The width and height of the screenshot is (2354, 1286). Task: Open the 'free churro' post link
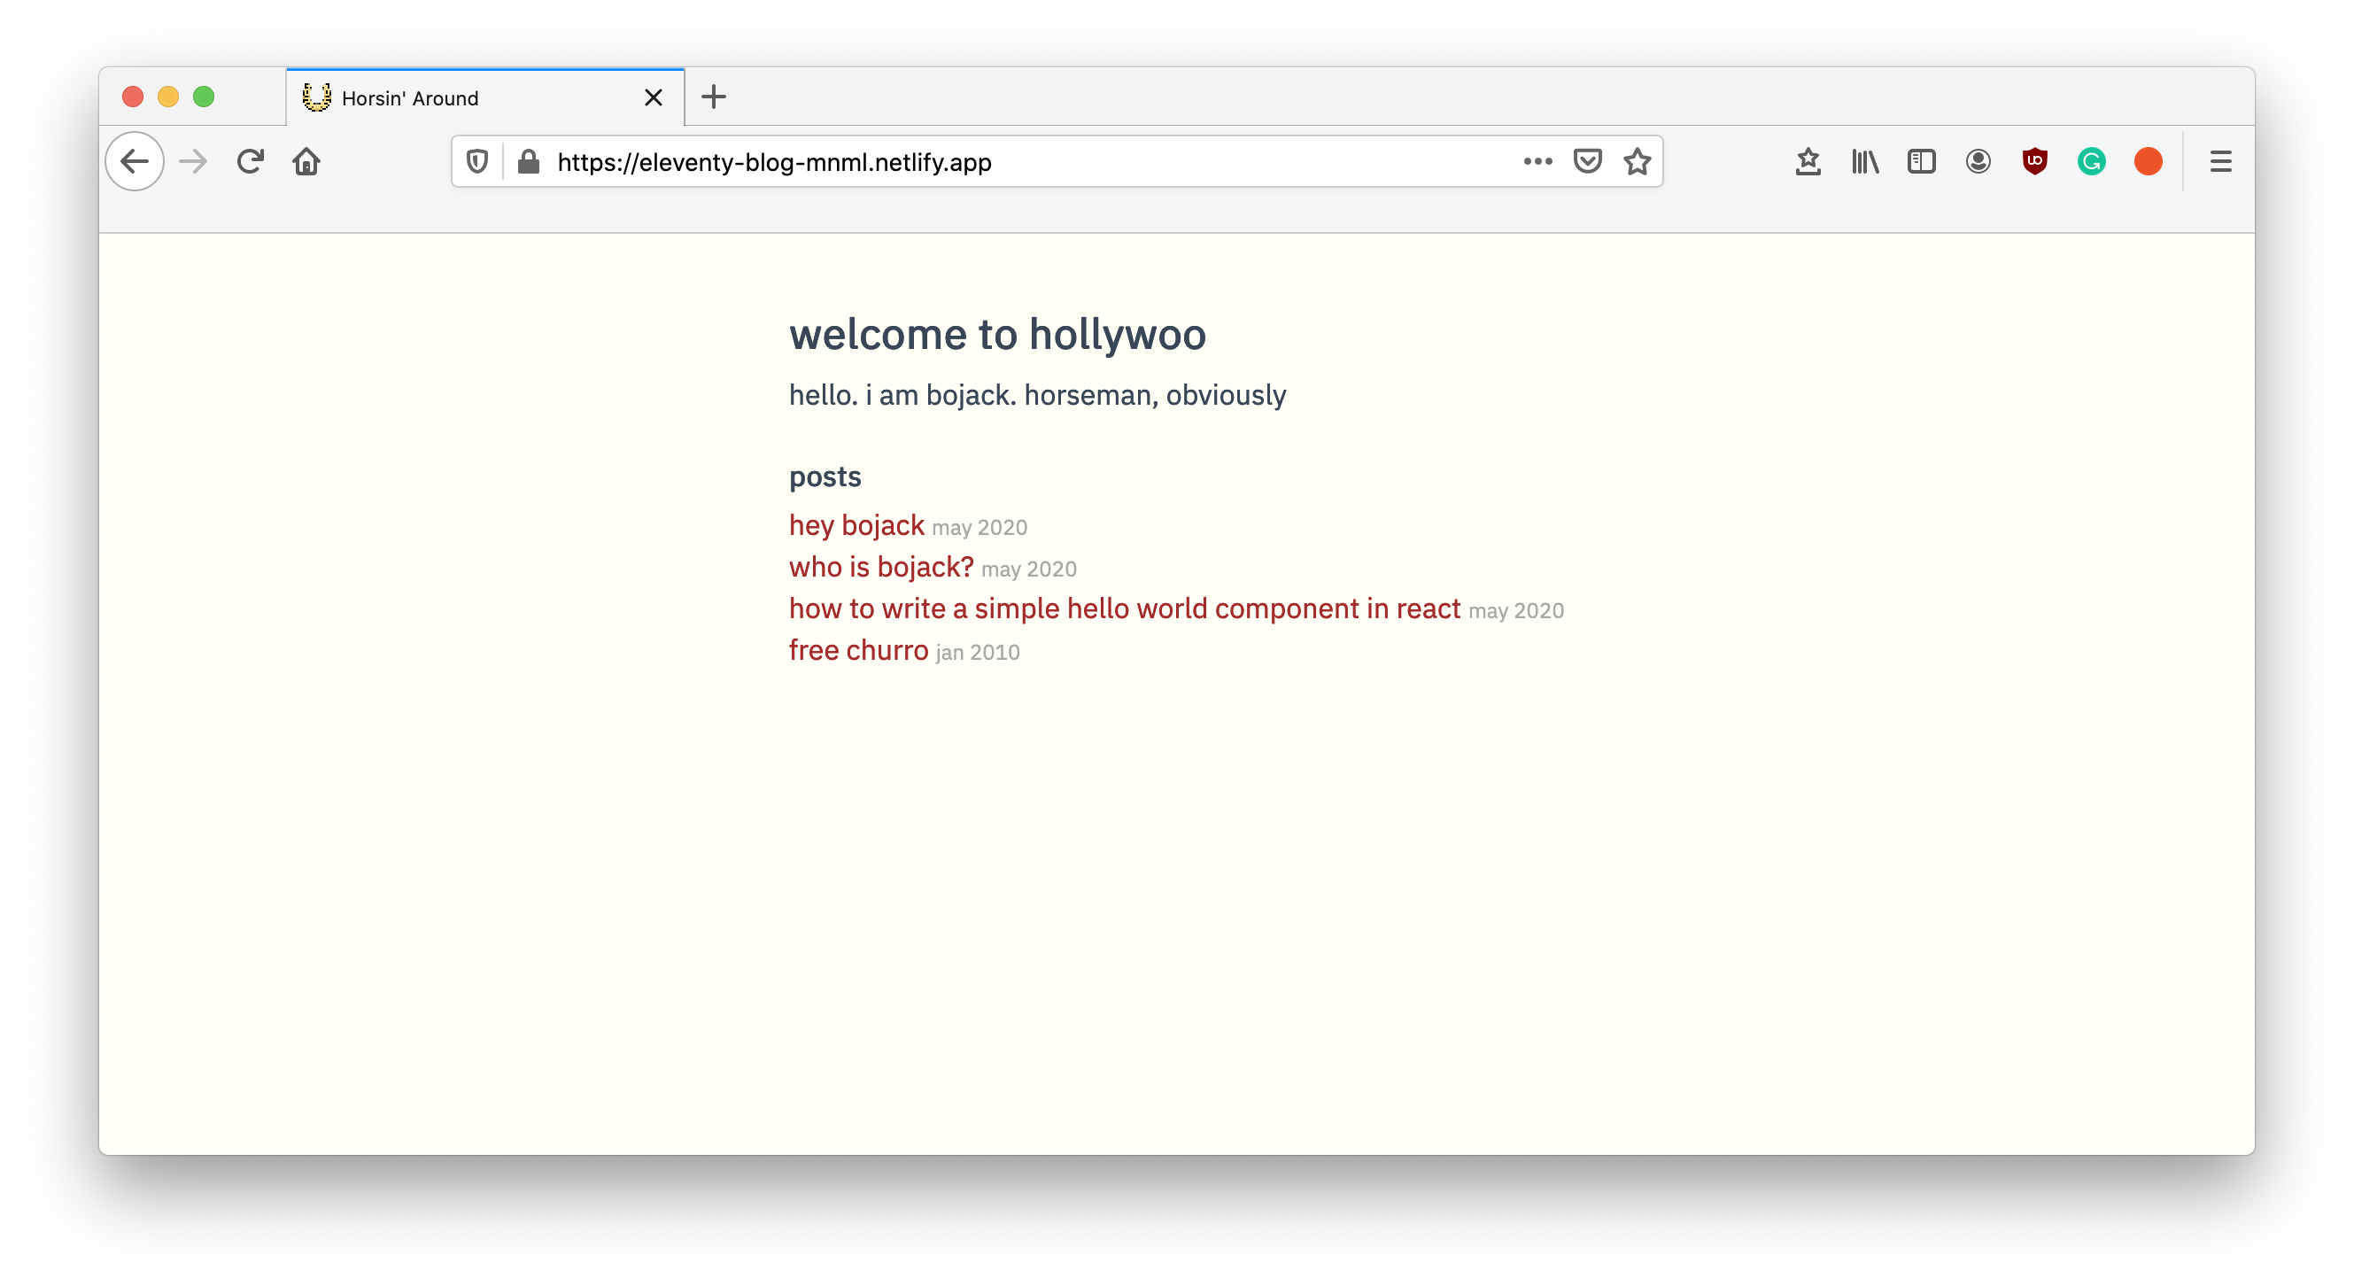(x=858, y=650)
